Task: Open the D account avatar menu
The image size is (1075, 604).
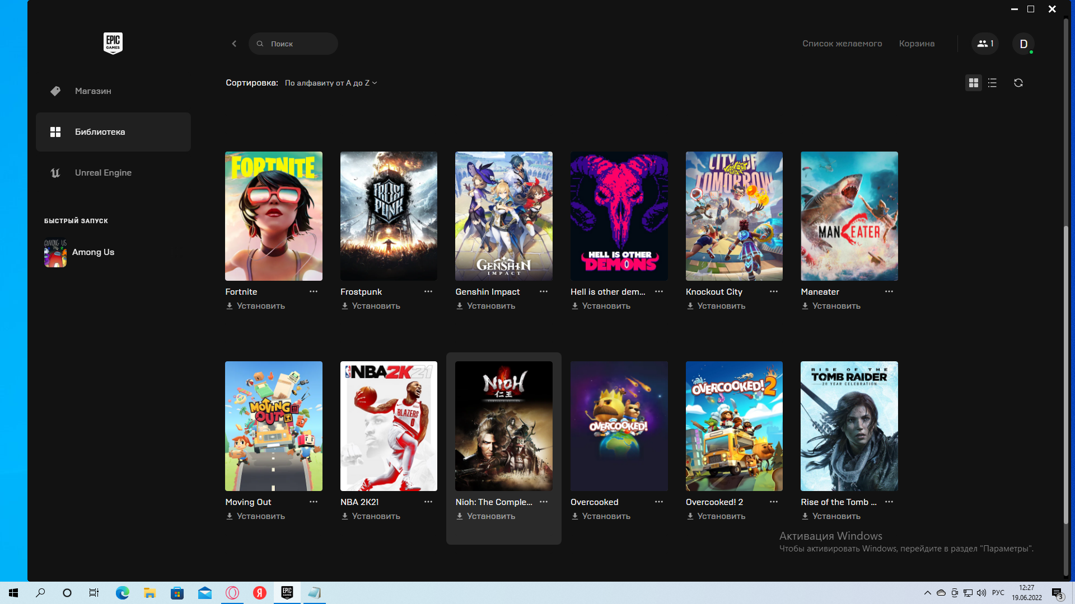Action: click(x=1023, y=44)
